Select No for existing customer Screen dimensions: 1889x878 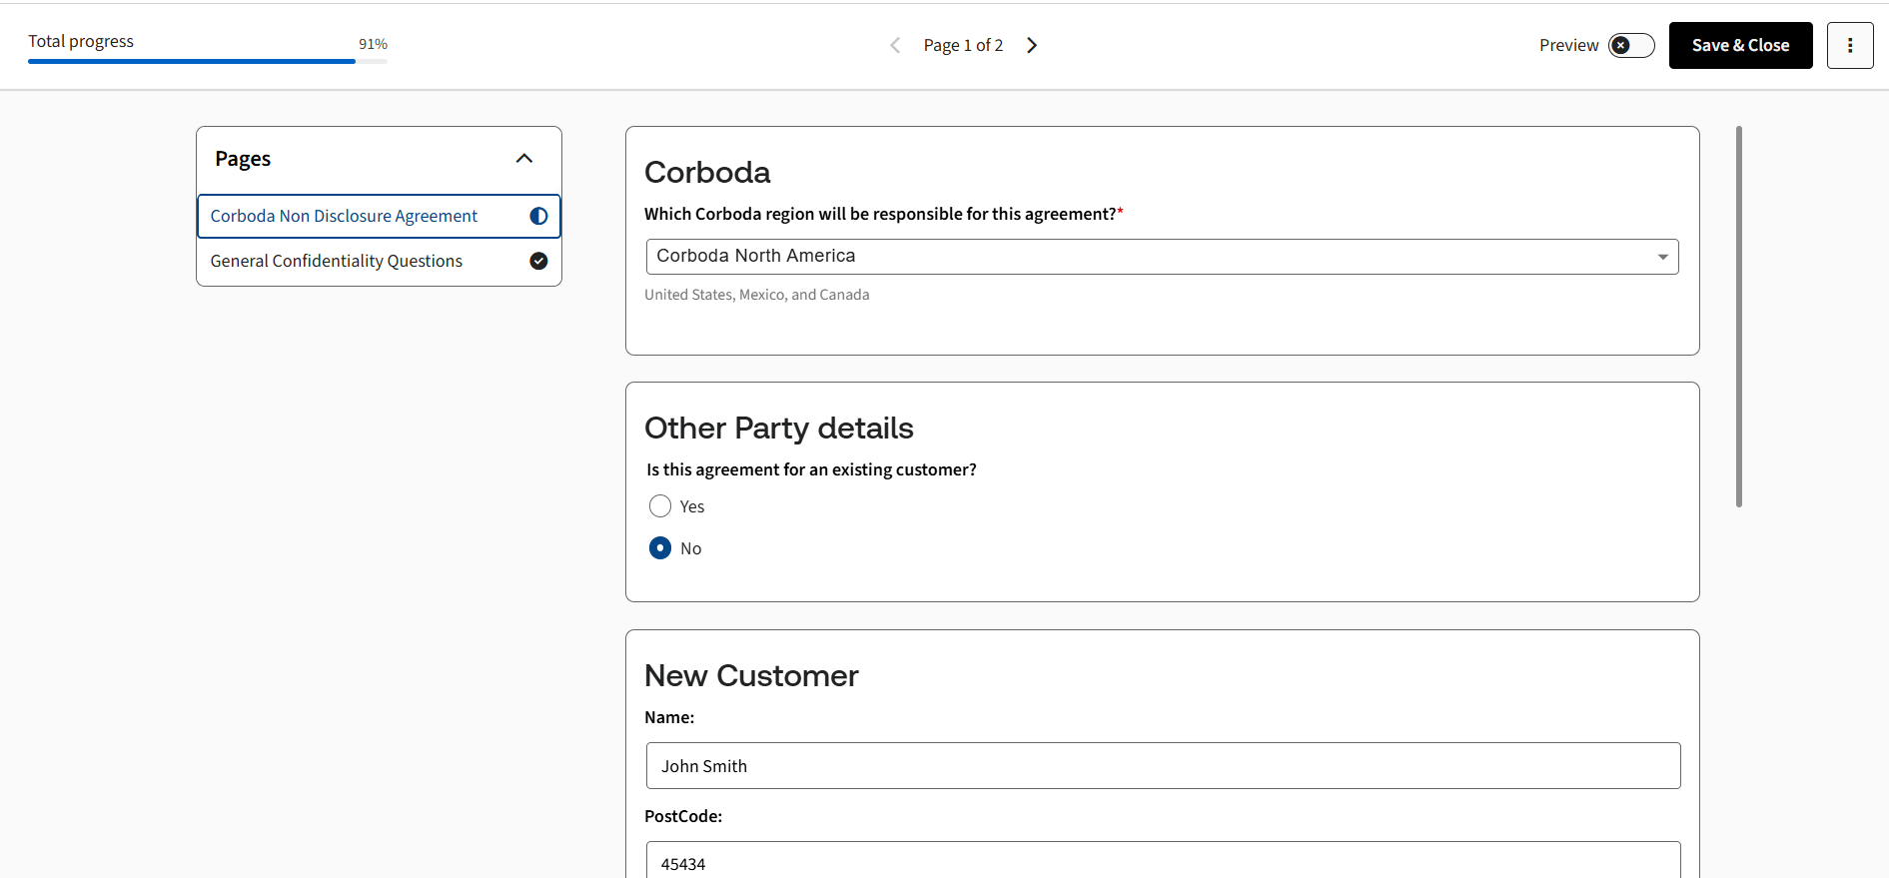660,548
